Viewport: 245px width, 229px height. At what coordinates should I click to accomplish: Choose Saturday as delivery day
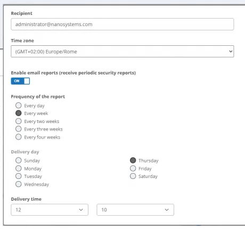pyautogui.click(x=133, y=176)
